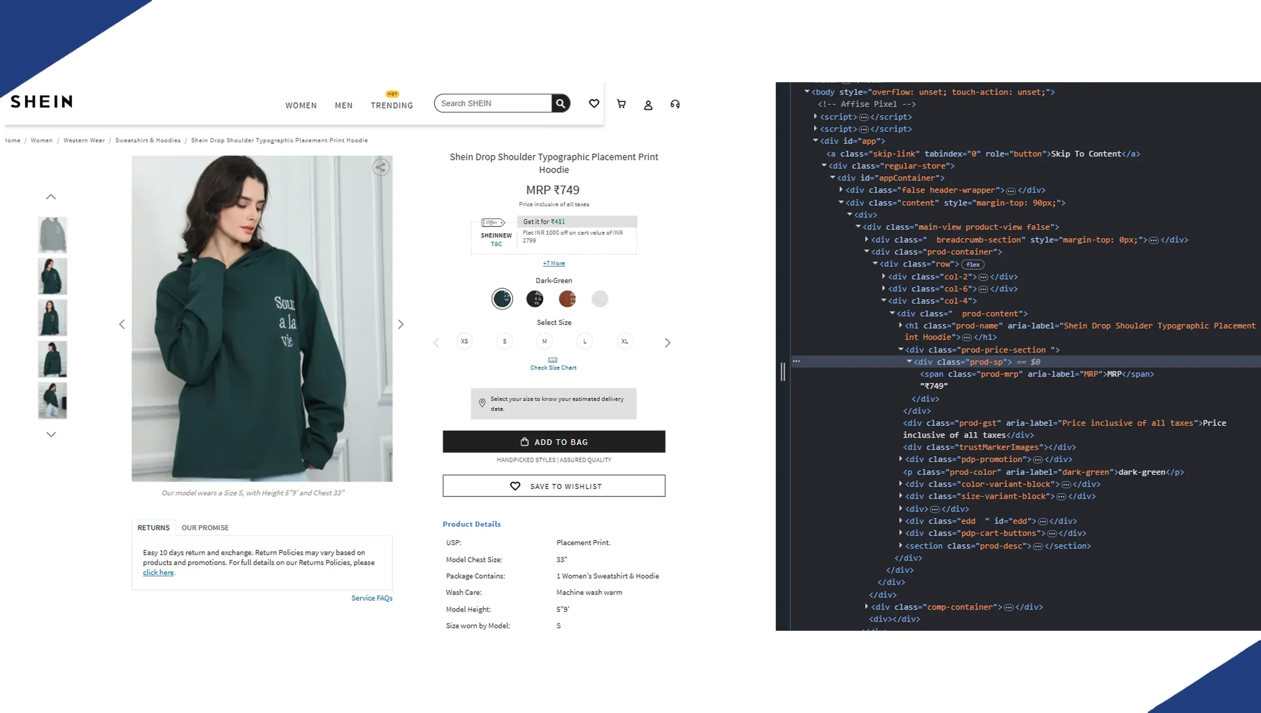Click the Search SHEIN input field
Viewport: 1261px width, 713px height.
[x=492, y=103]
